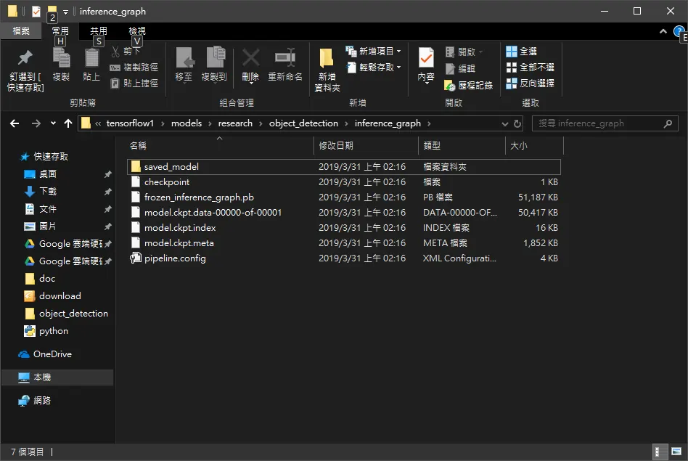Screen dimensions: 688x461
Task: Switch to the 檢視 ribbon tab
Action: tap(137, 30)
